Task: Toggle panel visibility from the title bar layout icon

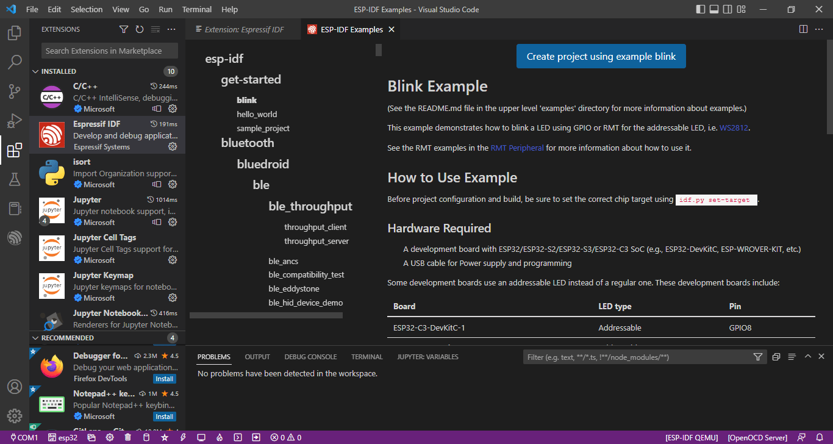Action: tap(714, 9)
